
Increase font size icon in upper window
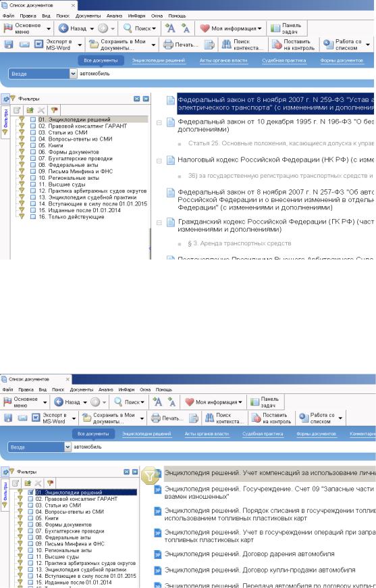coord(170,28)
